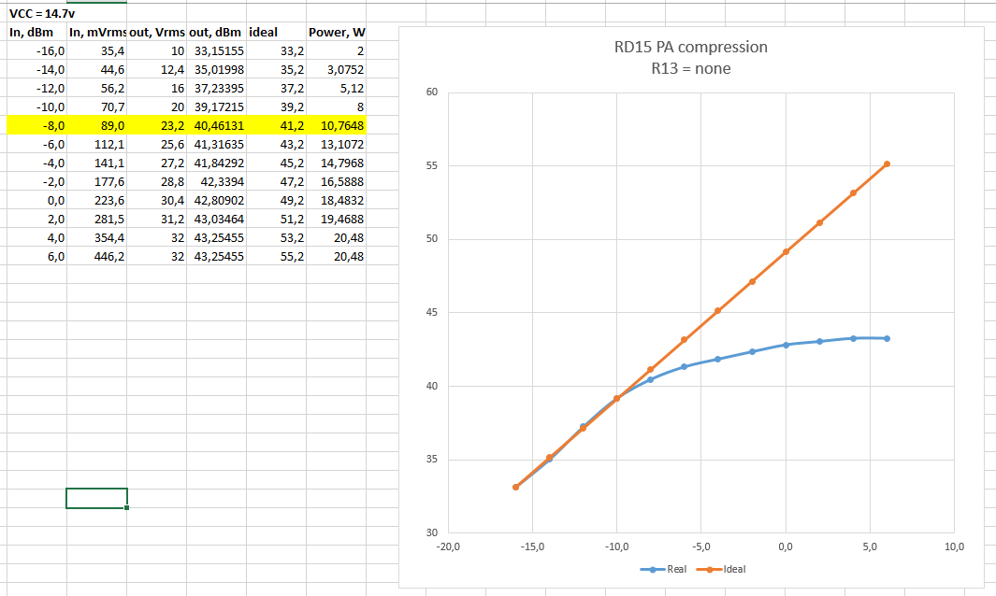Screen dimensions: 996x596
Task: Click the cell with value 3,0752
Action: (x=339, y=69)
